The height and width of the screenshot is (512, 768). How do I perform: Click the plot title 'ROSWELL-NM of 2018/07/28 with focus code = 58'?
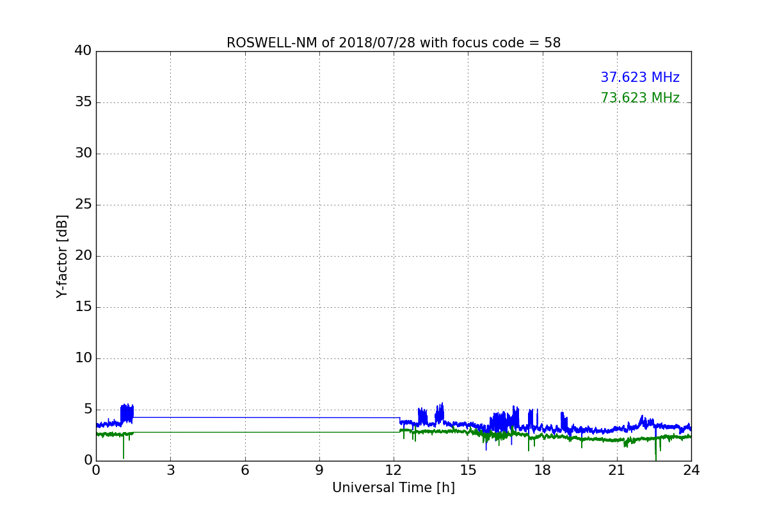(x=394, y=43)
